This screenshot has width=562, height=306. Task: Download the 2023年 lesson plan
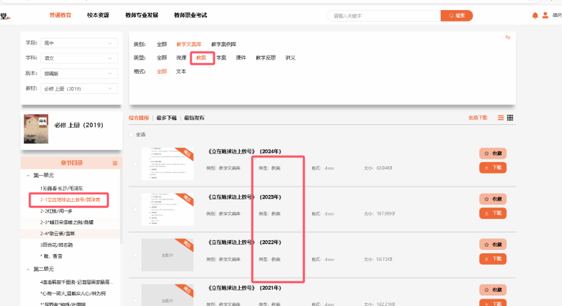point(492,213)
